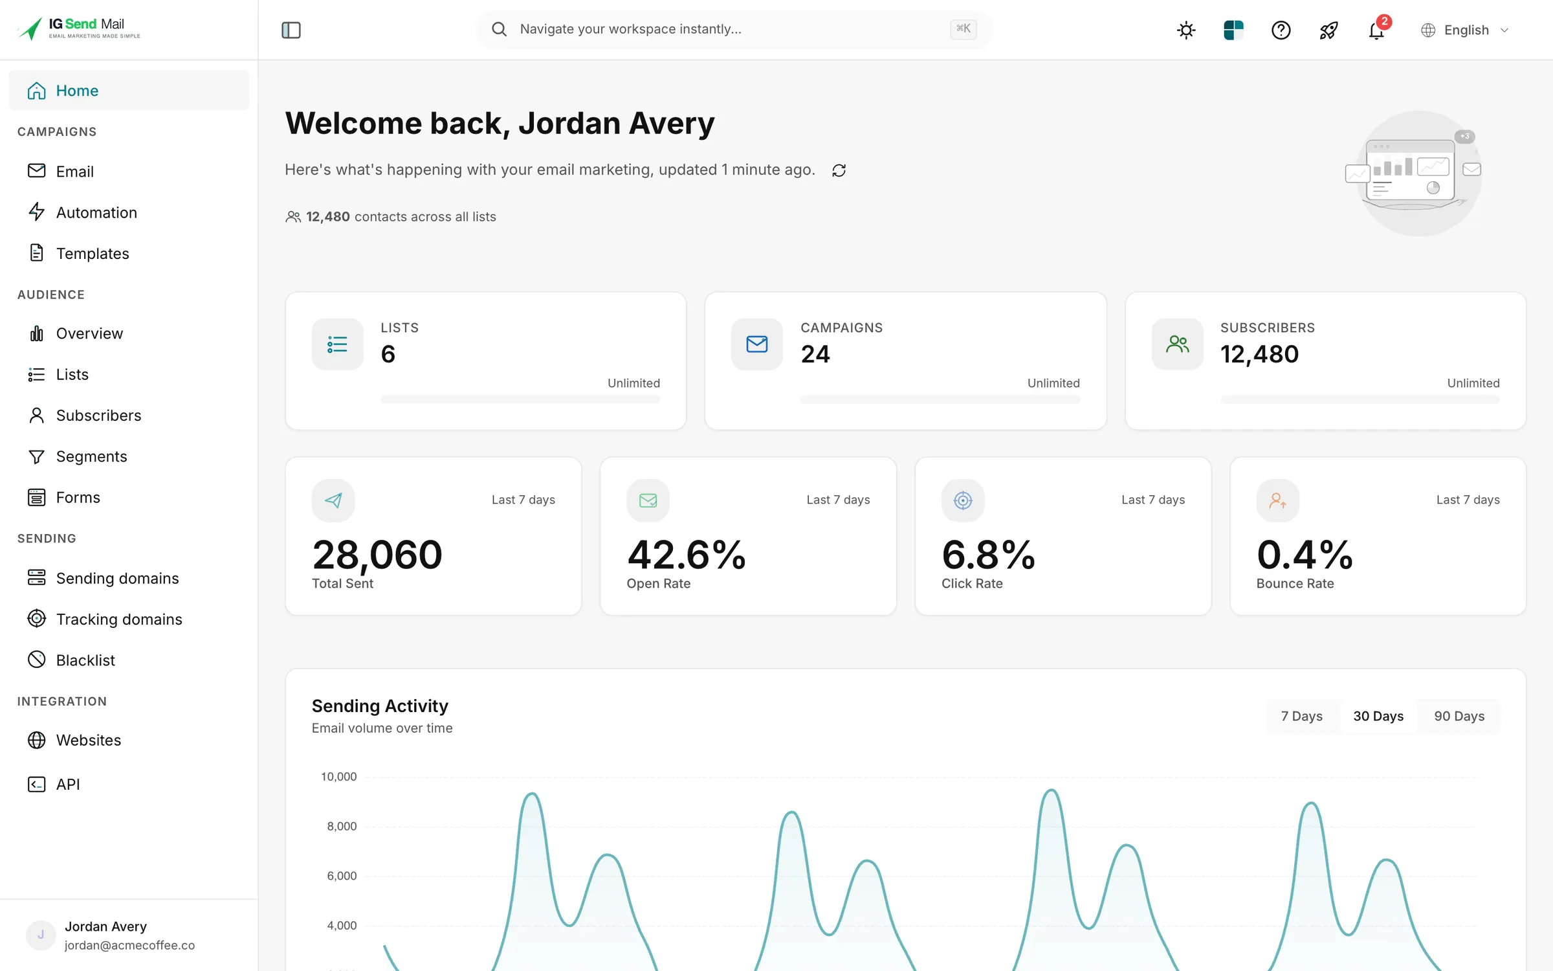
Task: Expand the English language dropdown
Action: (x=1465, y=30)
